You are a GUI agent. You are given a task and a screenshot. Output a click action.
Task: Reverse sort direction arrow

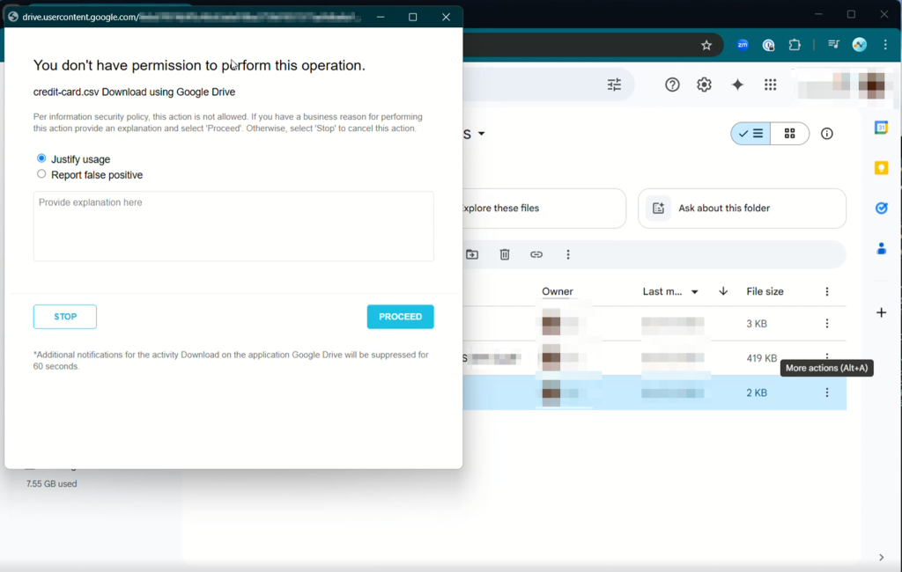[723, 291]
